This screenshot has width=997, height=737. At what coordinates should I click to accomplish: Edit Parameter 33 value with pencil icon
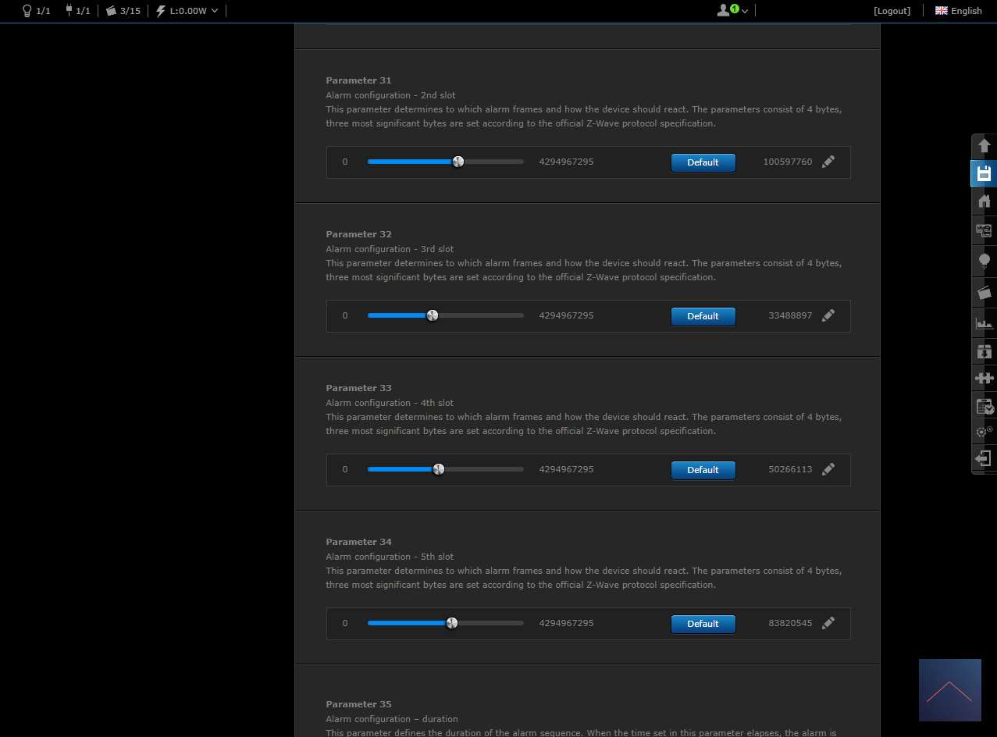[x=828, y=469]
